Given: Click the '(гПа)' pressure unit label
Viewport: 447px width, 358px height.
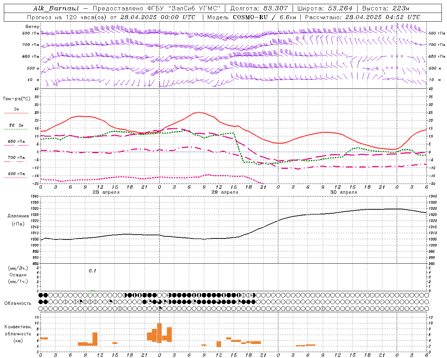Looking at the screenshot, I should [18, 224].
